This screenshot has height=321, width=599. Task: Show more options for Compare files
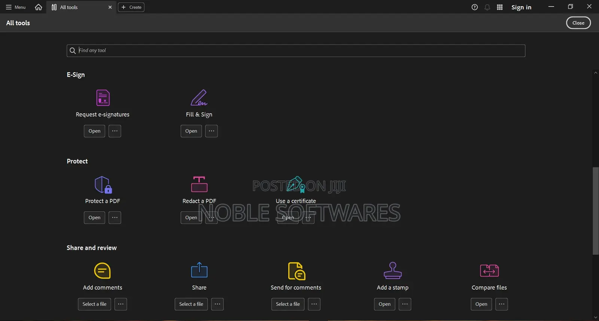[x=502, y=304]
